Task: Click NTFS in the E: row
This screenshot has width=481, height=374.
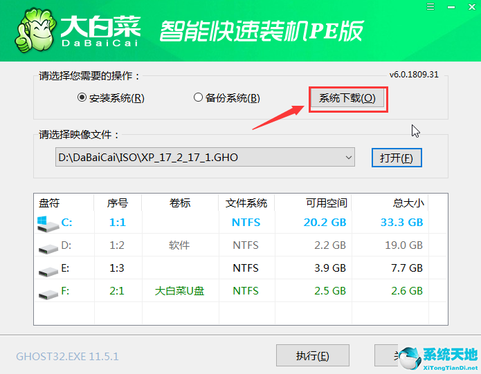Action: pos(246,268)
